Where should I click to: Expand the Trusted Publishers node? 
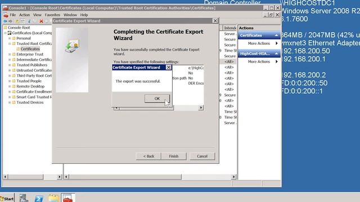pos(10,65)
